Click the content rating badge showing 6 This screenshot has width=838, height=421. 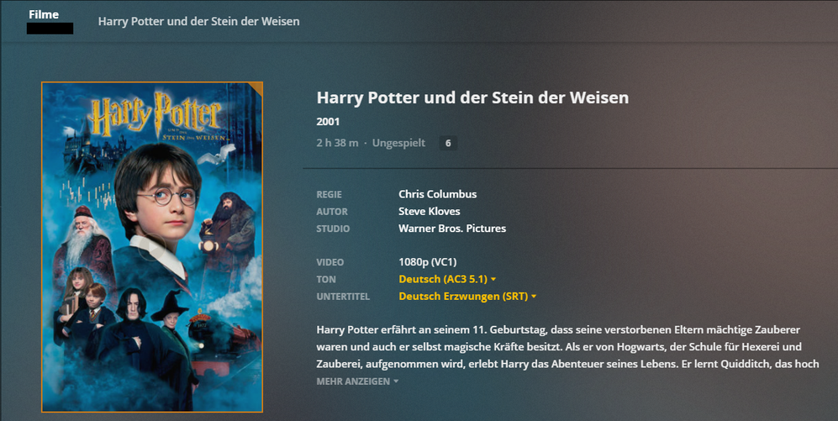448,143
